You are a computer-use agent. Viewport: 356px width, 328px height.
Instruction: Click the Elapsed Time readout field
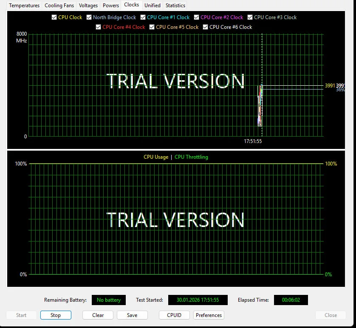point(291,300)
